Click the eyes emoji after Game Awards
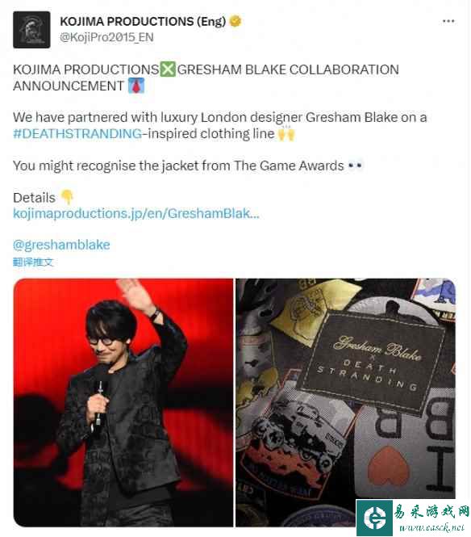The image size is (471, 537). click(x=355, y=166)
